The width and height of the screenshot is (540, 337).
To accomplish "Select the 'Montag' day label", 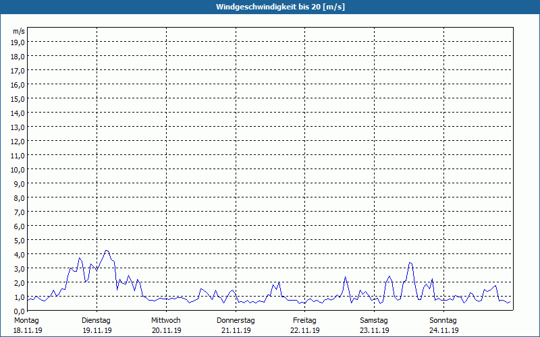I will (26, 321).
